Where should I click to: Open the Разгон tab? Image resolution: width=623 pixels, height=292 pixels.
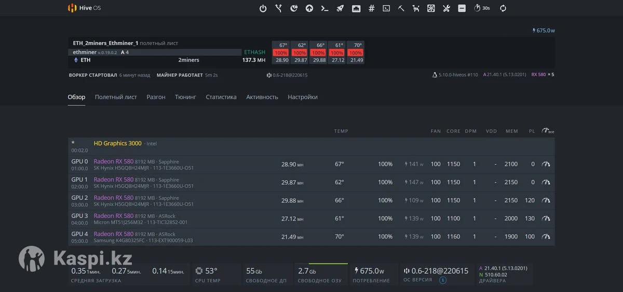click(x=156, y=97)
